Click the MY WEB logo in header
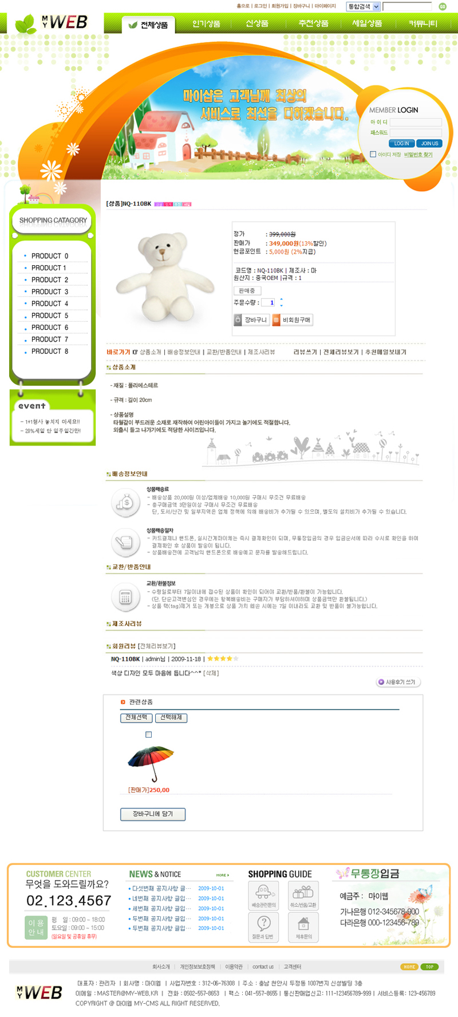This screenshot has height=1017, width=458. (x=52, y=22)
